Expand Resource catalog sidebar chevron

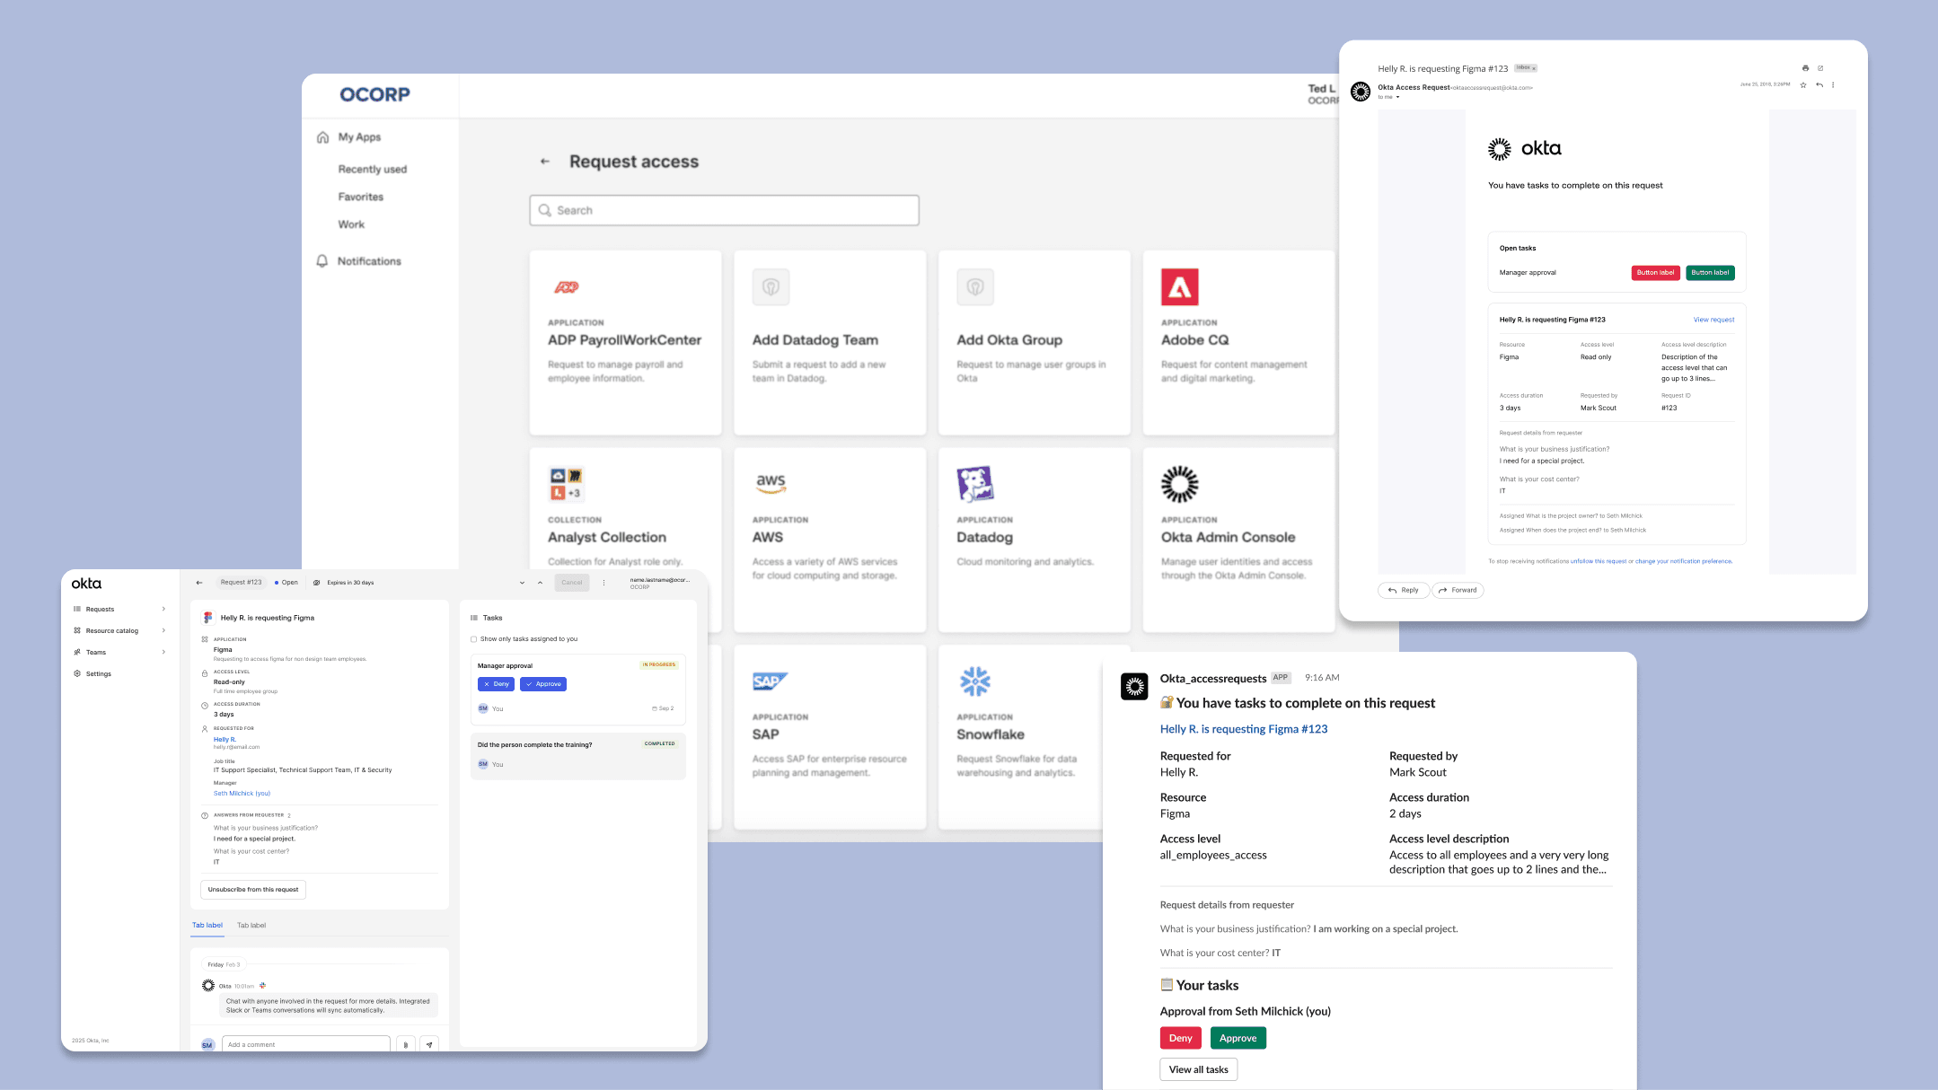tap(163, 630)
